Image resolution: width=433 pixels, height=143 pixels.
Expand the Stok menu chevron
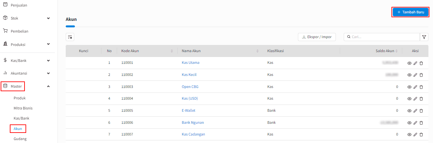pyautogui.click(x=48, y=18)
